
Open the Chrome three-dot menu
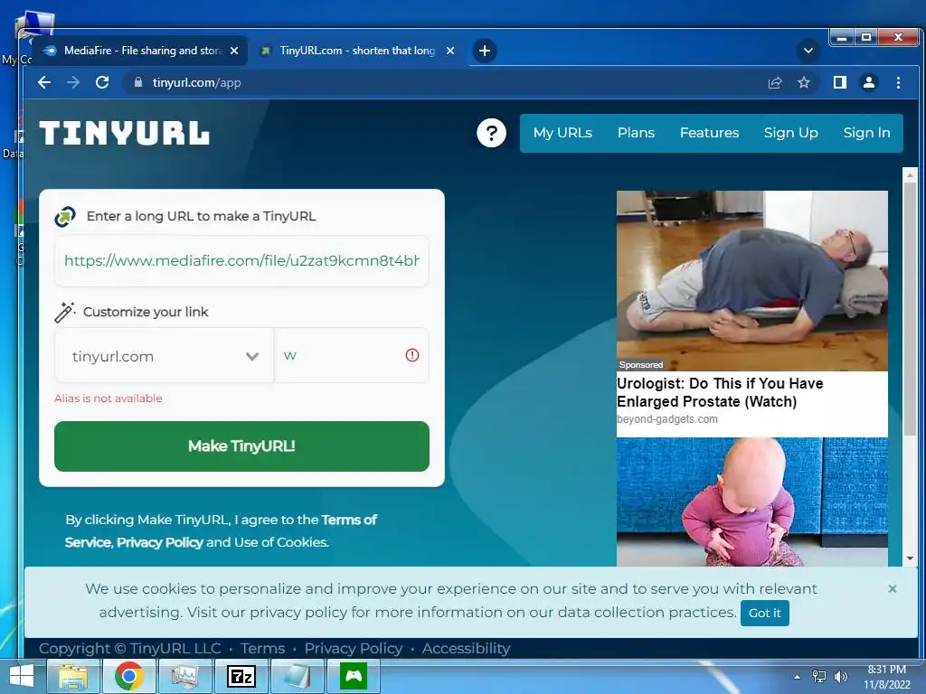898,82
